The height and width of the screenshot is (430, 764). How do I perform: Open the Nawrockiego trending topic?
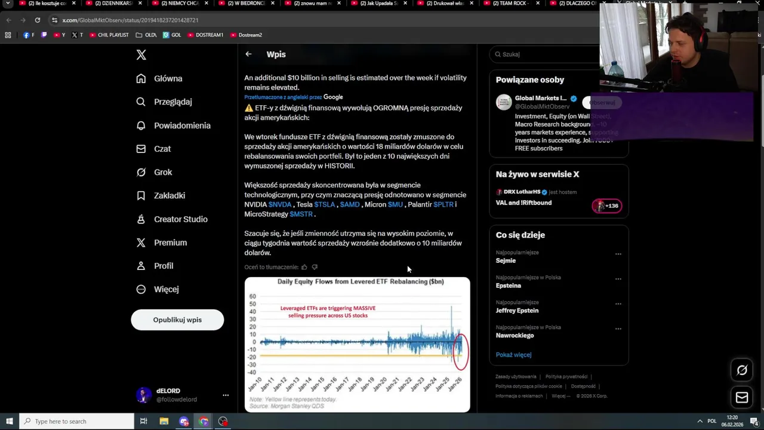(x=515, y=336)
